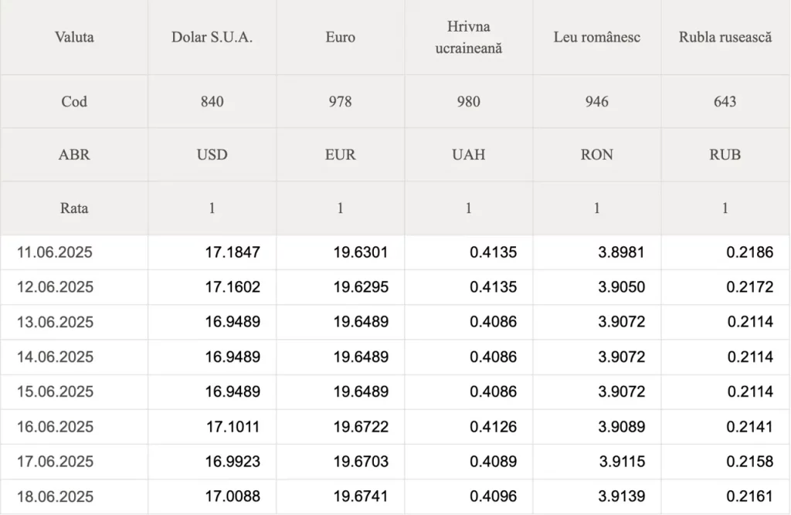Screen dimensions: 791x515
Task: Click the 18.06.2025 date row
Action: point(395,496)
